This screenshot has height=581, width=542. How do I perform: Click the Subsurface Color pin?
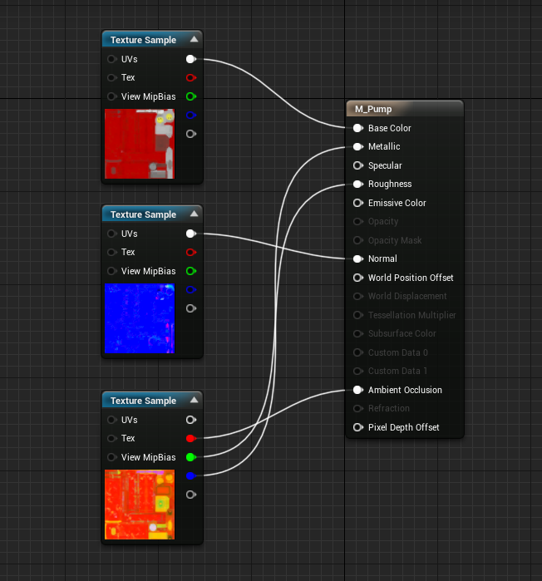pos(358,333)
